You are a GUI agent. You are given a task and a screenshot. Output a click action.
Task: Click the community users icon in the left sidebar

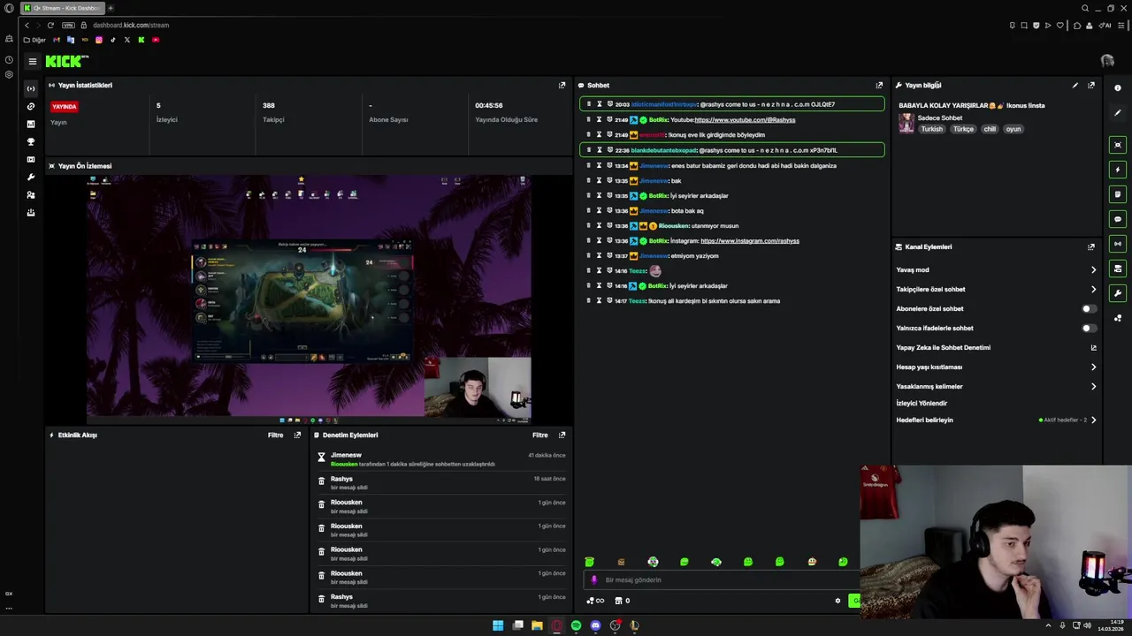point(31,194)
